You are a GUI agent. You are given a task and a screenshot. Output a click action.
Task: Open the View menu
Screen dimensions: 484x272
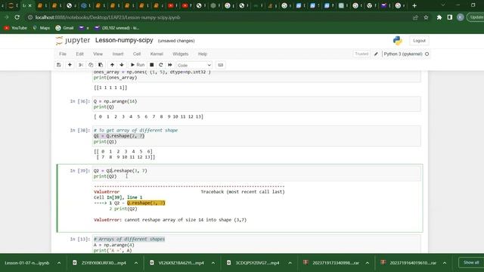tap(98, 54)
